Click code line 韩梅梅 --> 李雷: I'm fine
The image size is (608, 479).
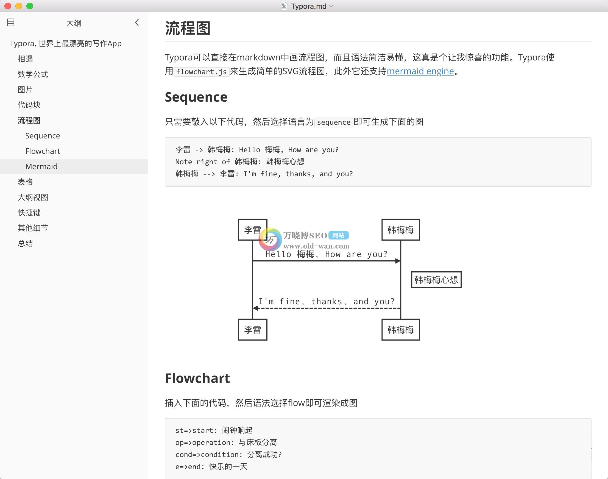click(x=264, y=174)
